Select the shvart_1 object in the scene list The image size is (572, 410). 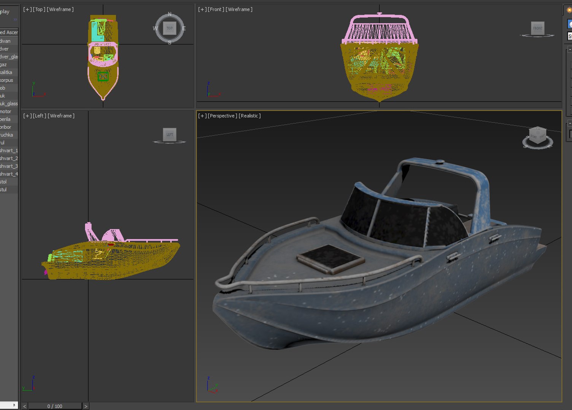tap(9, 150)
